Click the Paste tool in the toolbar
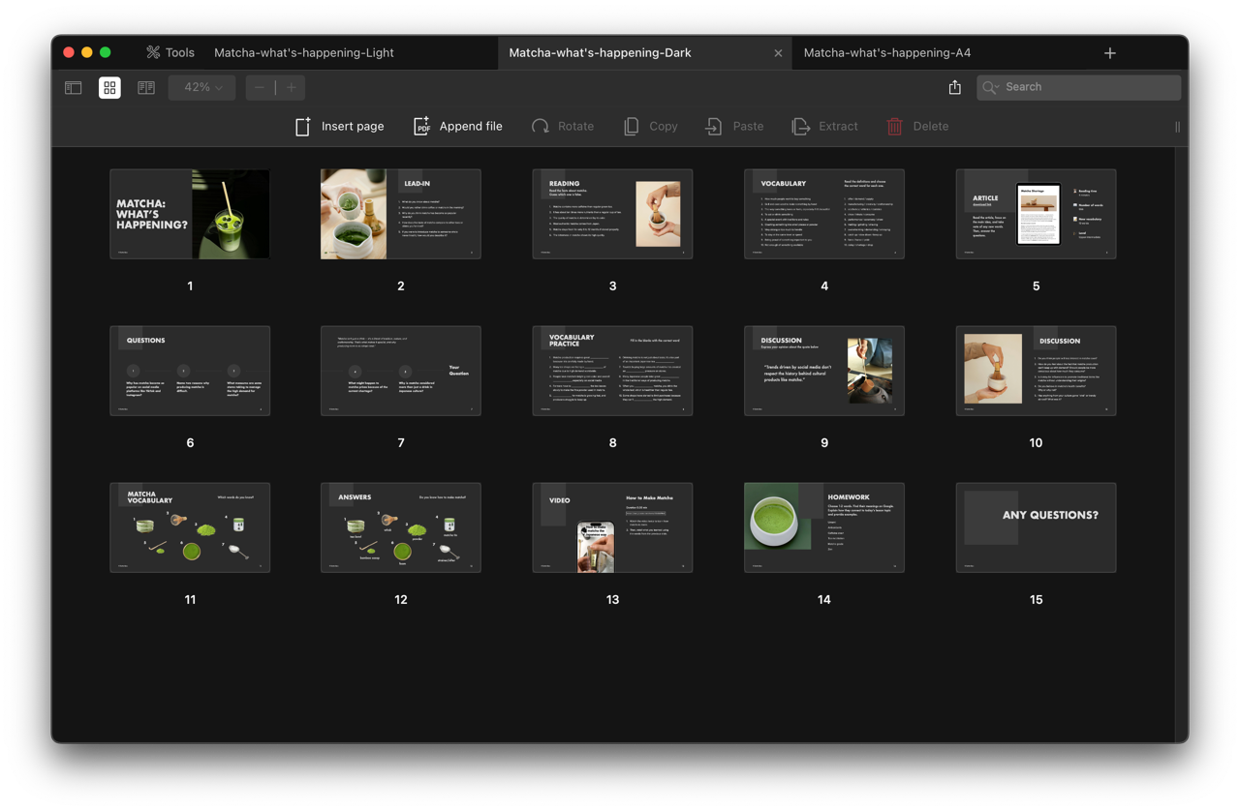 [734, 126]
